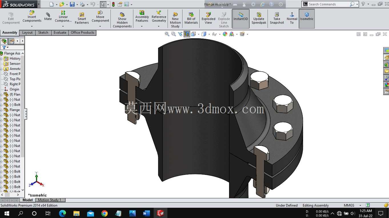Select the Model tab at bottom
389x218 pixels.
(27, 200)
